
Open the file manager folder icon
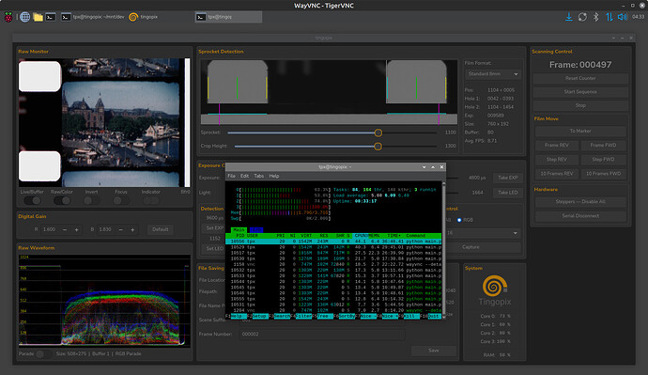click(38, 17)
